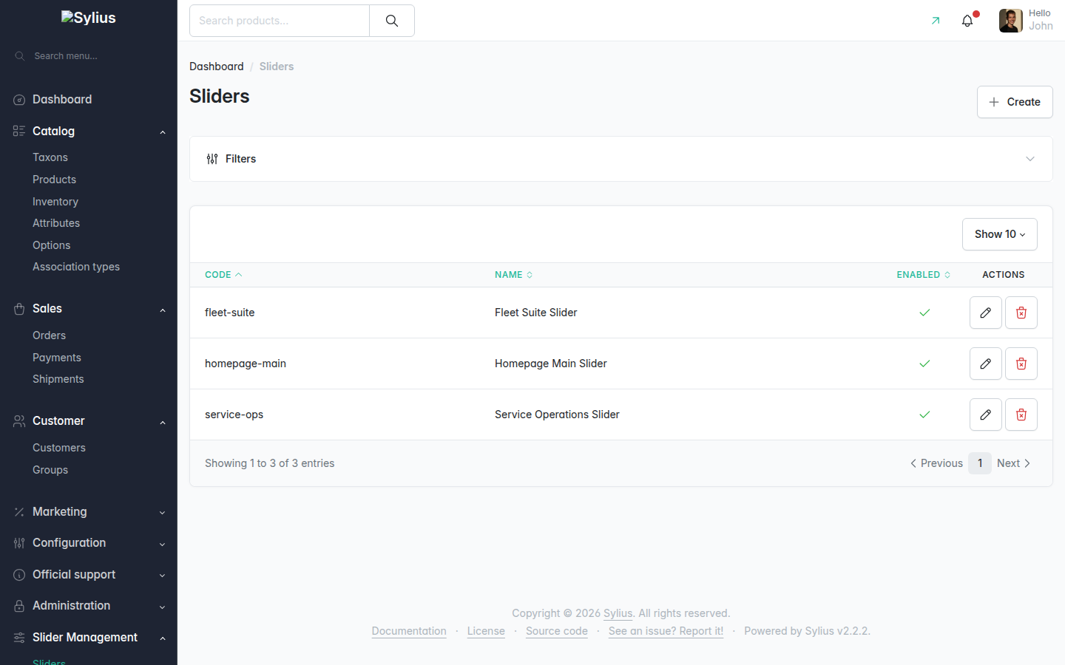Expand the Filters panel chevron
This screenshot has height=665, width=1065.
click(1030, 159)
